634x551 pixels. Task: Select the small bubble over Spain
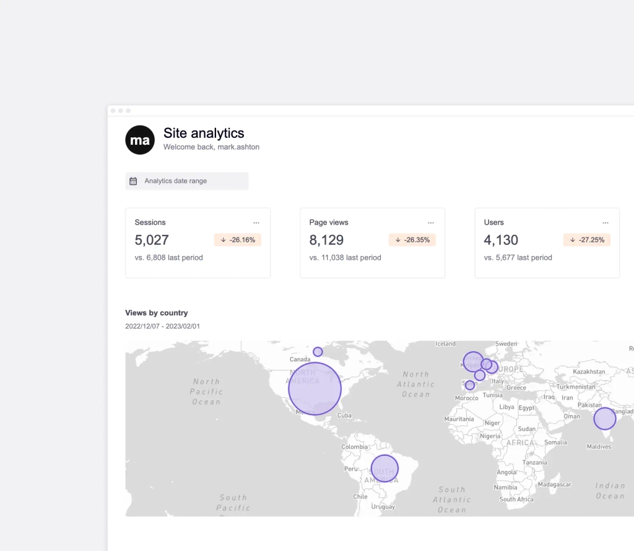pos(470,385)
